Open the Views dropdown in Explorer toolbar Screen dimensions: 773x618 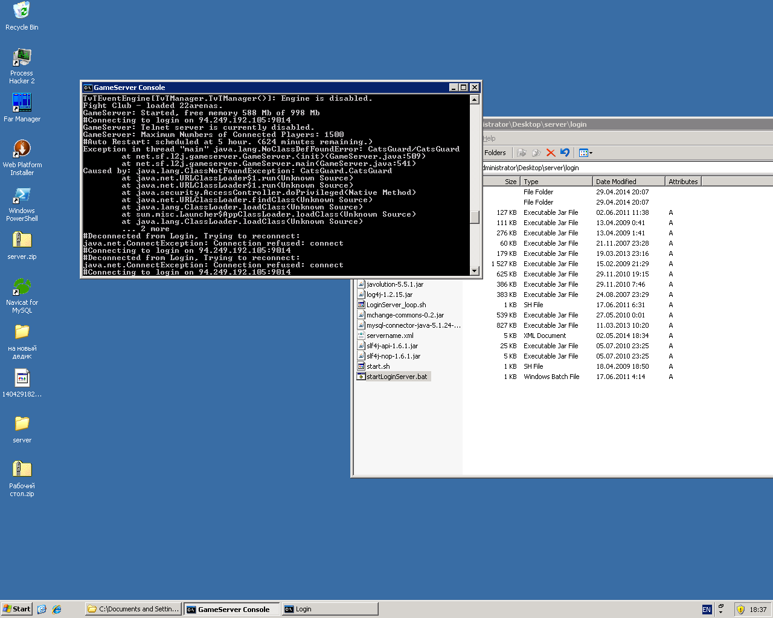tap(585, 153)
